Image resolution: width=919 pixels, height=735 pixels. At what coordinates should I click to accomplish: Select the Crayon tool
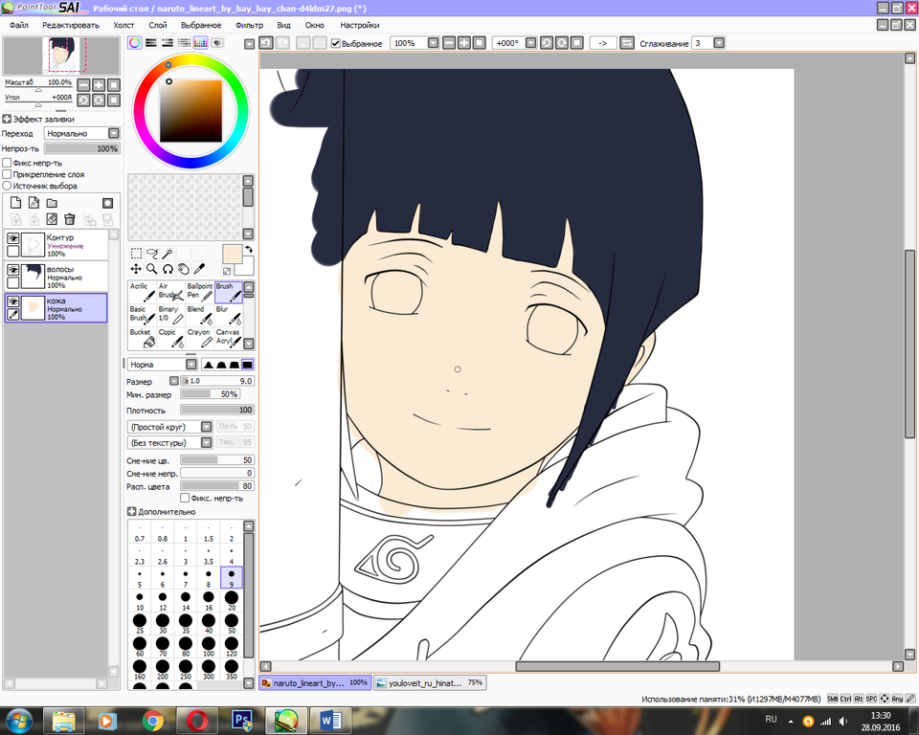200,337
